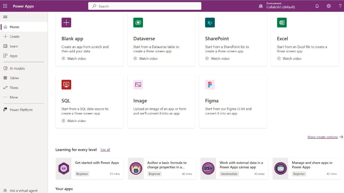This screenshot has width=344, height=193.
Task: Open the app launcher waffle icon
Action: point(5,6)
